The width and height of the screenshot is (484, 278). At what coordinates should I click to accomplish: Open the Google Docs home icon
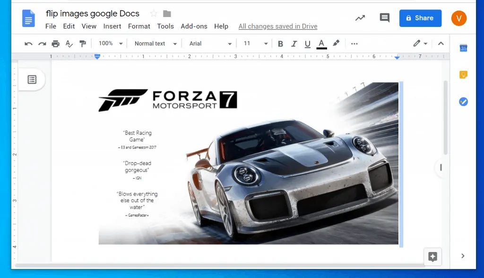point(28,18)
